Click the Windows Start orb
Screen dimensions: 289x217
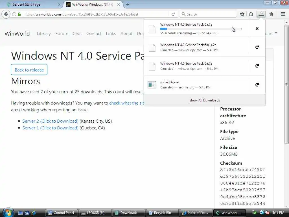click(x=8, y=212)
